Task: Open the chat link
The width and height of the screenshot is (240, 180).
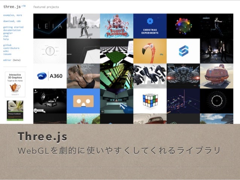Action: (x=6, y=36)
